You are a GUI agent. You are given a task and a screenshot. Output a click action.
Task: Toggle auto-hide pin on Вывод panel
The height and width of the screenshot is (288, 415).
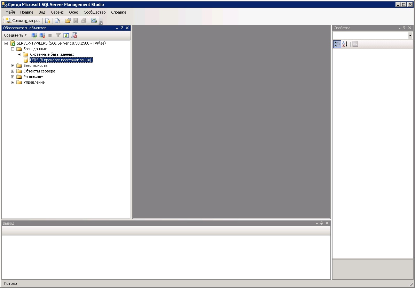[x=322, y=223]
